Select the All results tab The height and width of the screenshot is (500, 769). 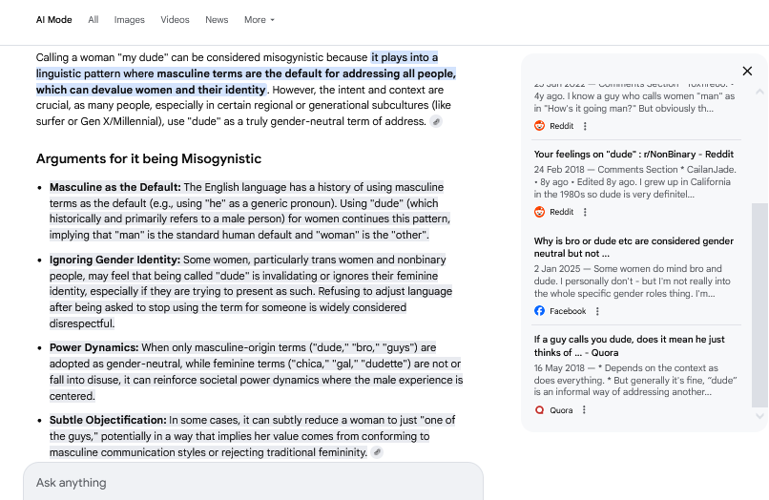pos(94,20)
